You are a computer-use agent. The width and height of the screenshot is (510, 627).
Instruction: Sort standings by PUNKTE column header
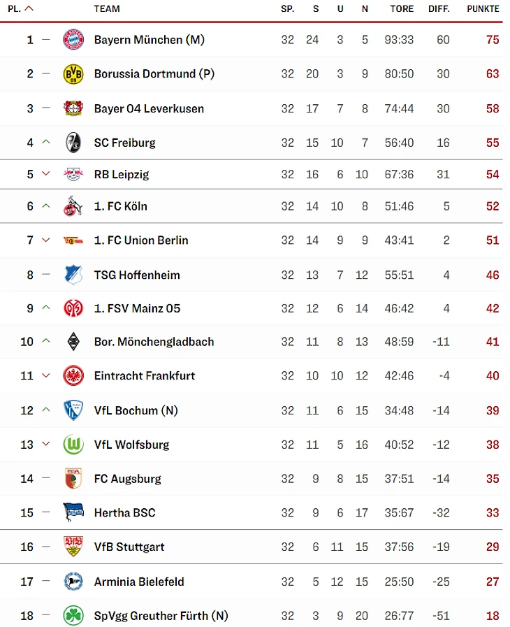tap(483, 9)
